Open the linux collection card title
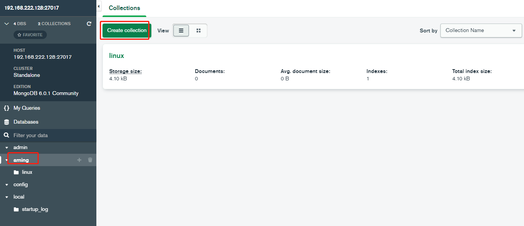This screenshot has height=226, width=524. [116, 56]
